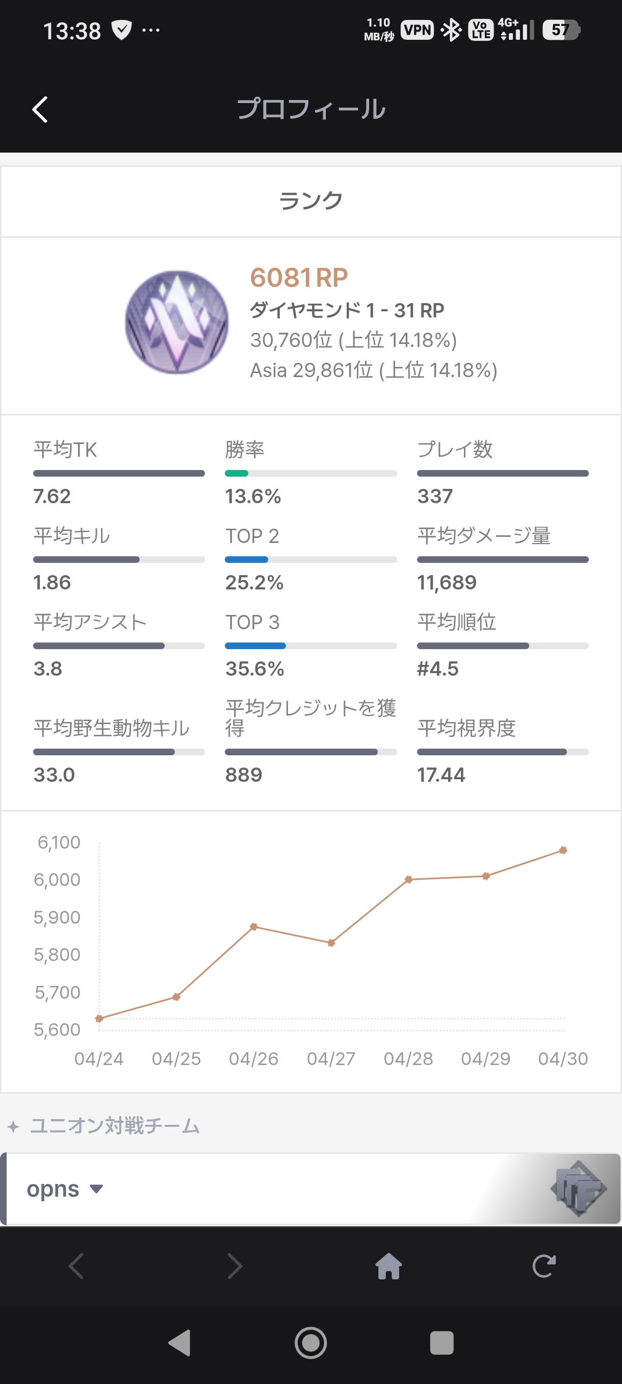Tap the TOP 3 blue progress bar

point(310,646)
